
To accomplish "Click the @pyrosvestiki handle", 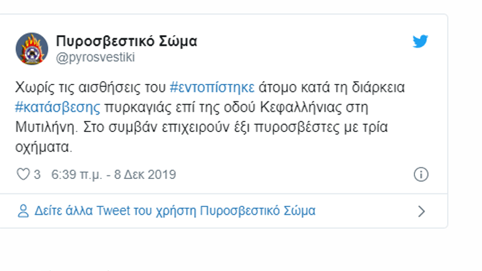I will click(x=95, y=58).
